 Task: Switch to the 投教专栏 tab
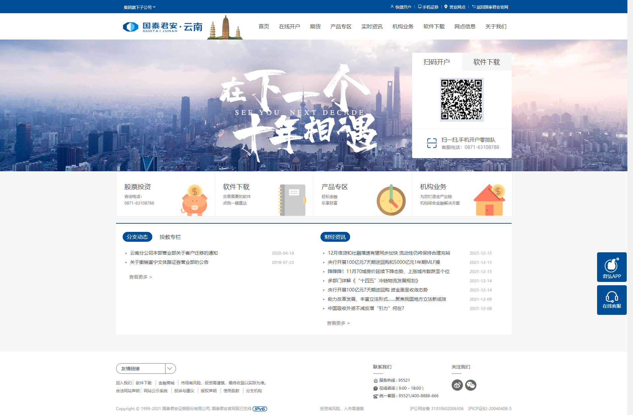(x=170, y=237)
